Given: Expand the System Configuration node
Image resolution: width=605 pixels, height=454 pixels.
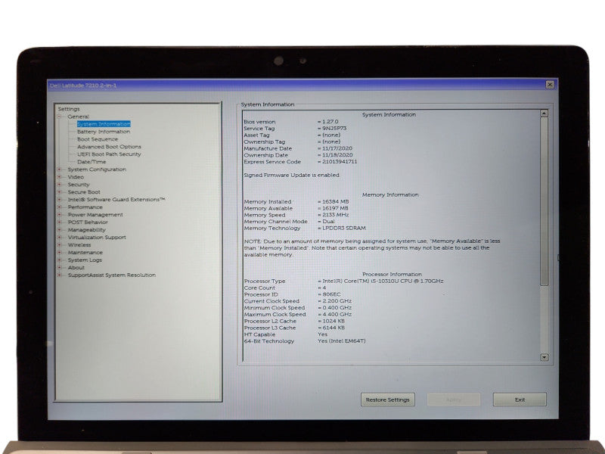Looking at the screenshot, I should pos(60,169).
